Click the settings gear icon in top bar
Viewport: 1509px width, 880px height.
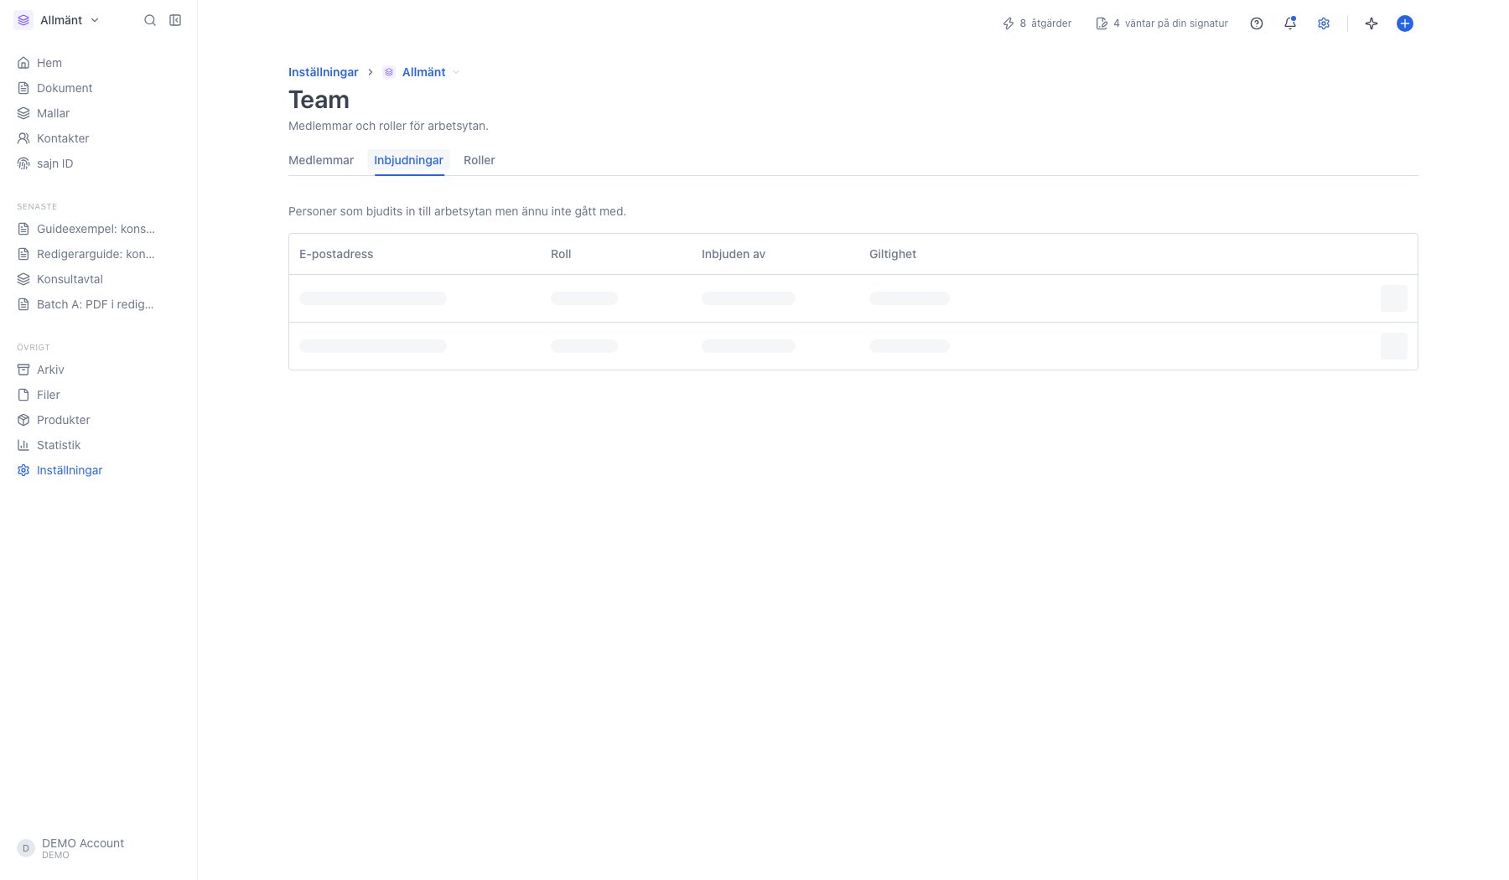[1324, 23]
